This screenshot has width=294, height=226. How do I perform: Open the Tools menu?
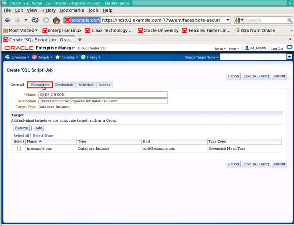coord(94,10)
